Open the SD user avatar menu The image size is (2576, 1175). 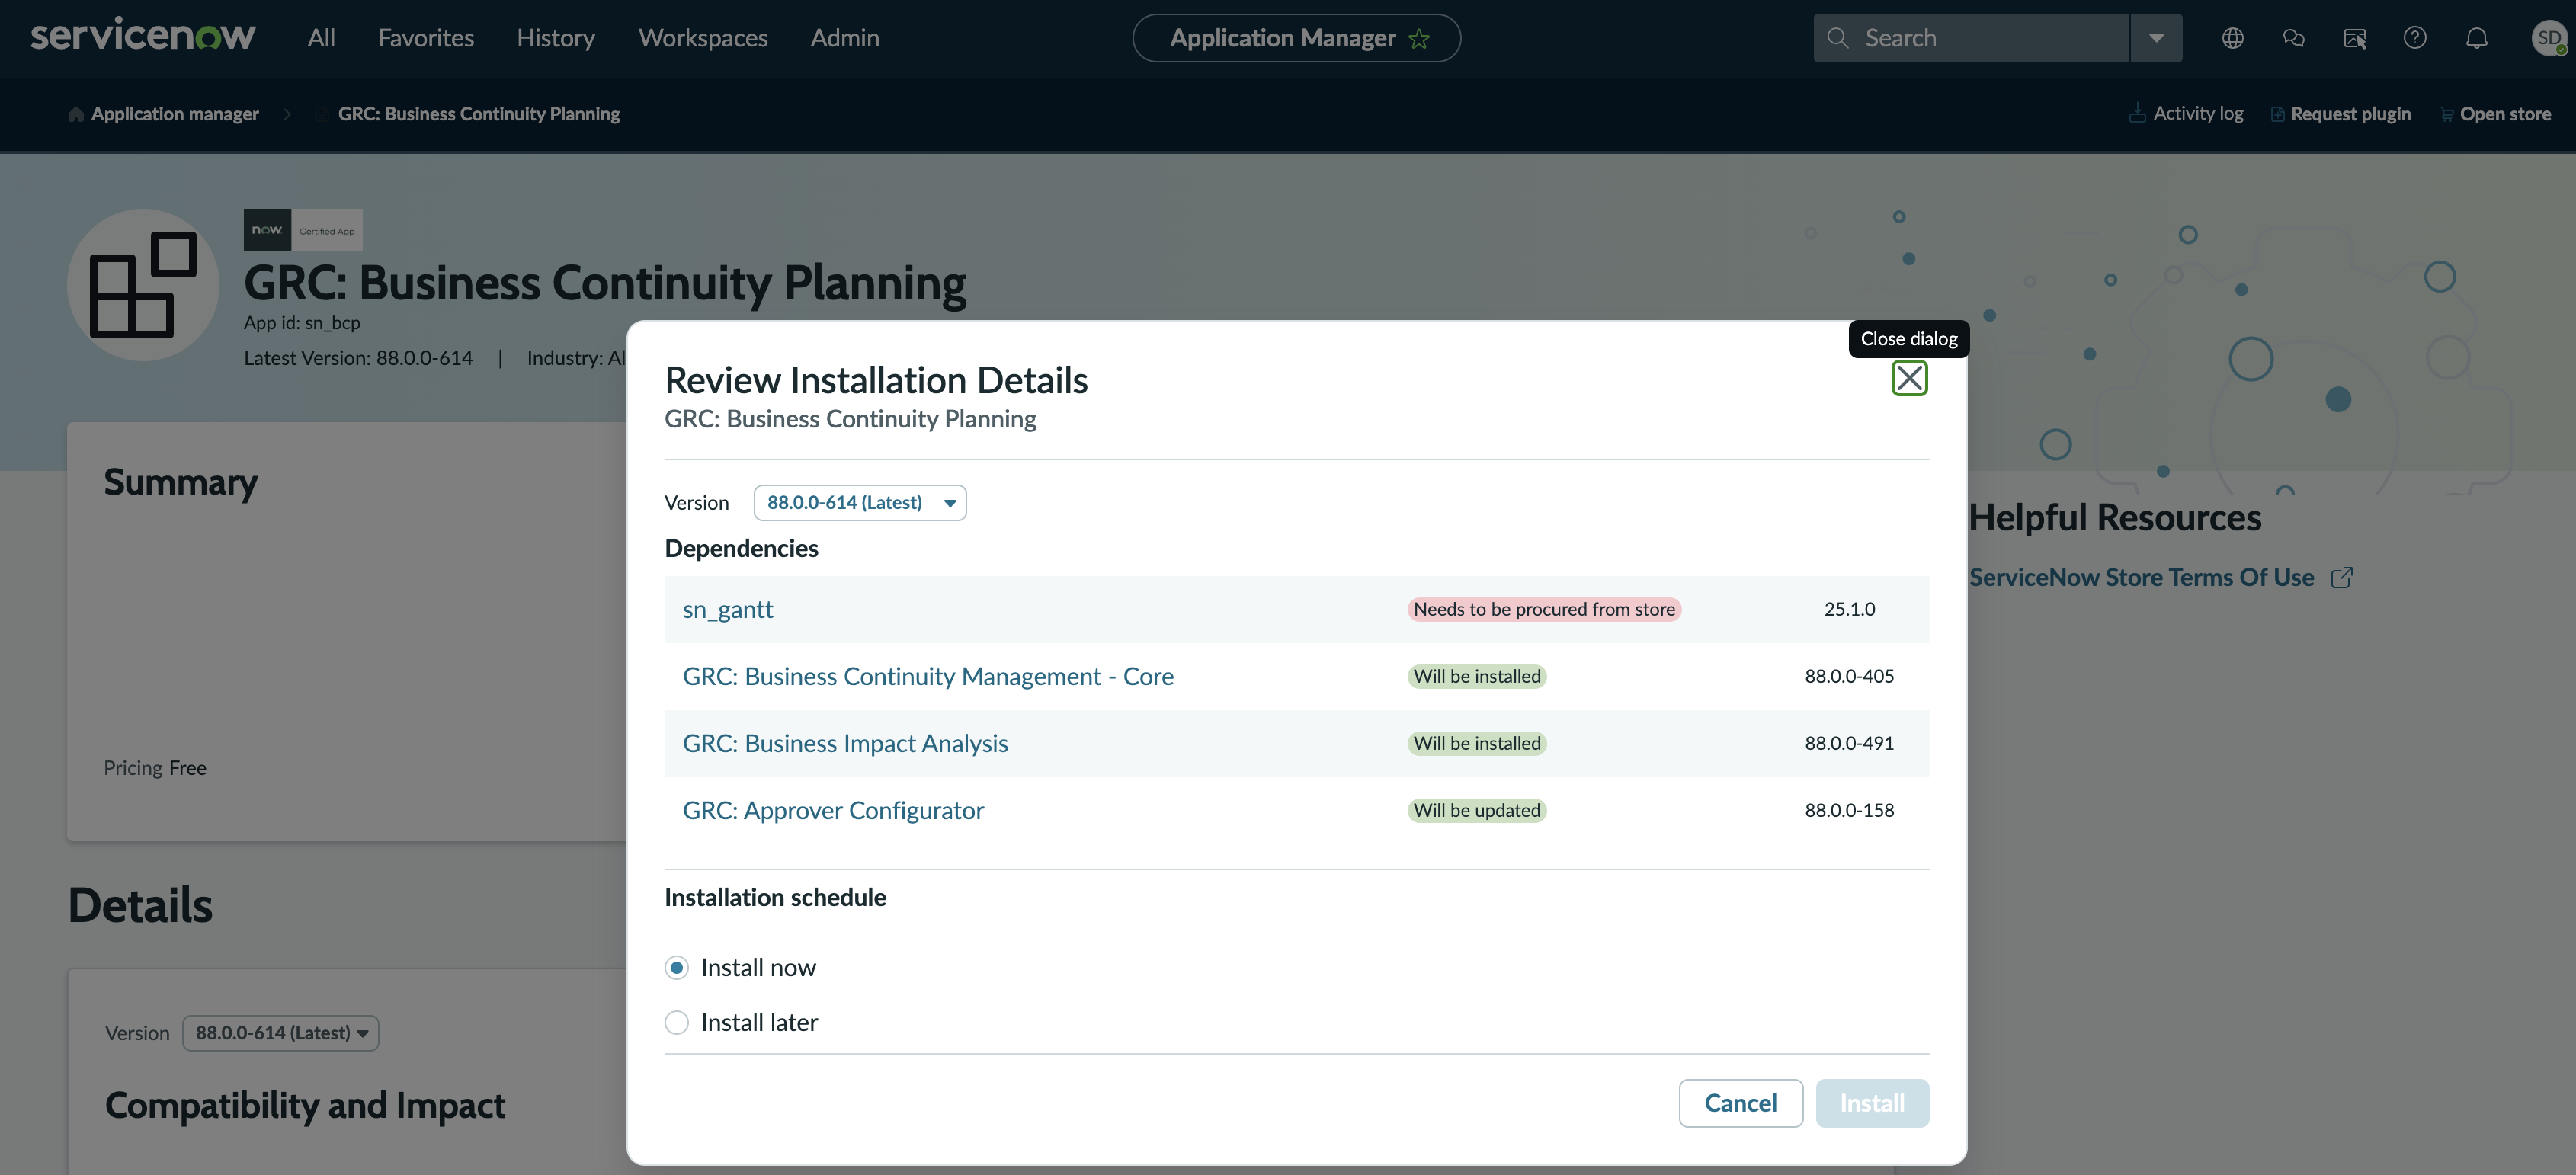(2548, 38)
